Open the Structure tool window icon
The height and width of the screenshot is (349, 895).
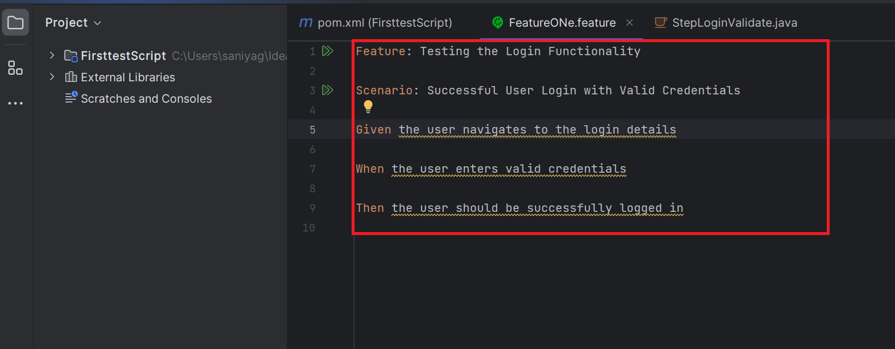(15, 68)
